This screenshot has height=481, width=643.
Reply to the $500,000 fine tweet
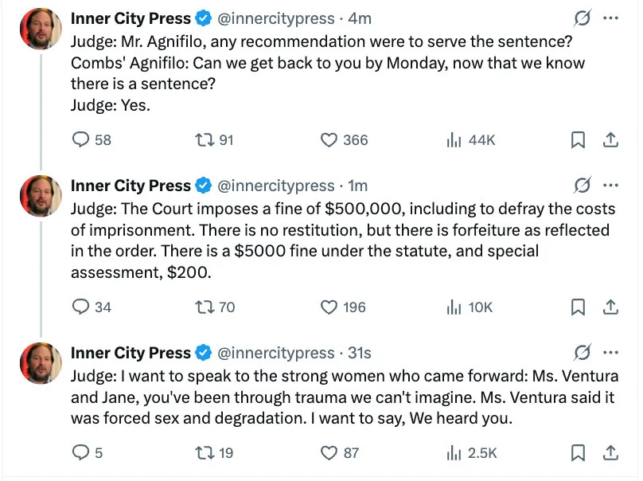[x=81, y=307]
